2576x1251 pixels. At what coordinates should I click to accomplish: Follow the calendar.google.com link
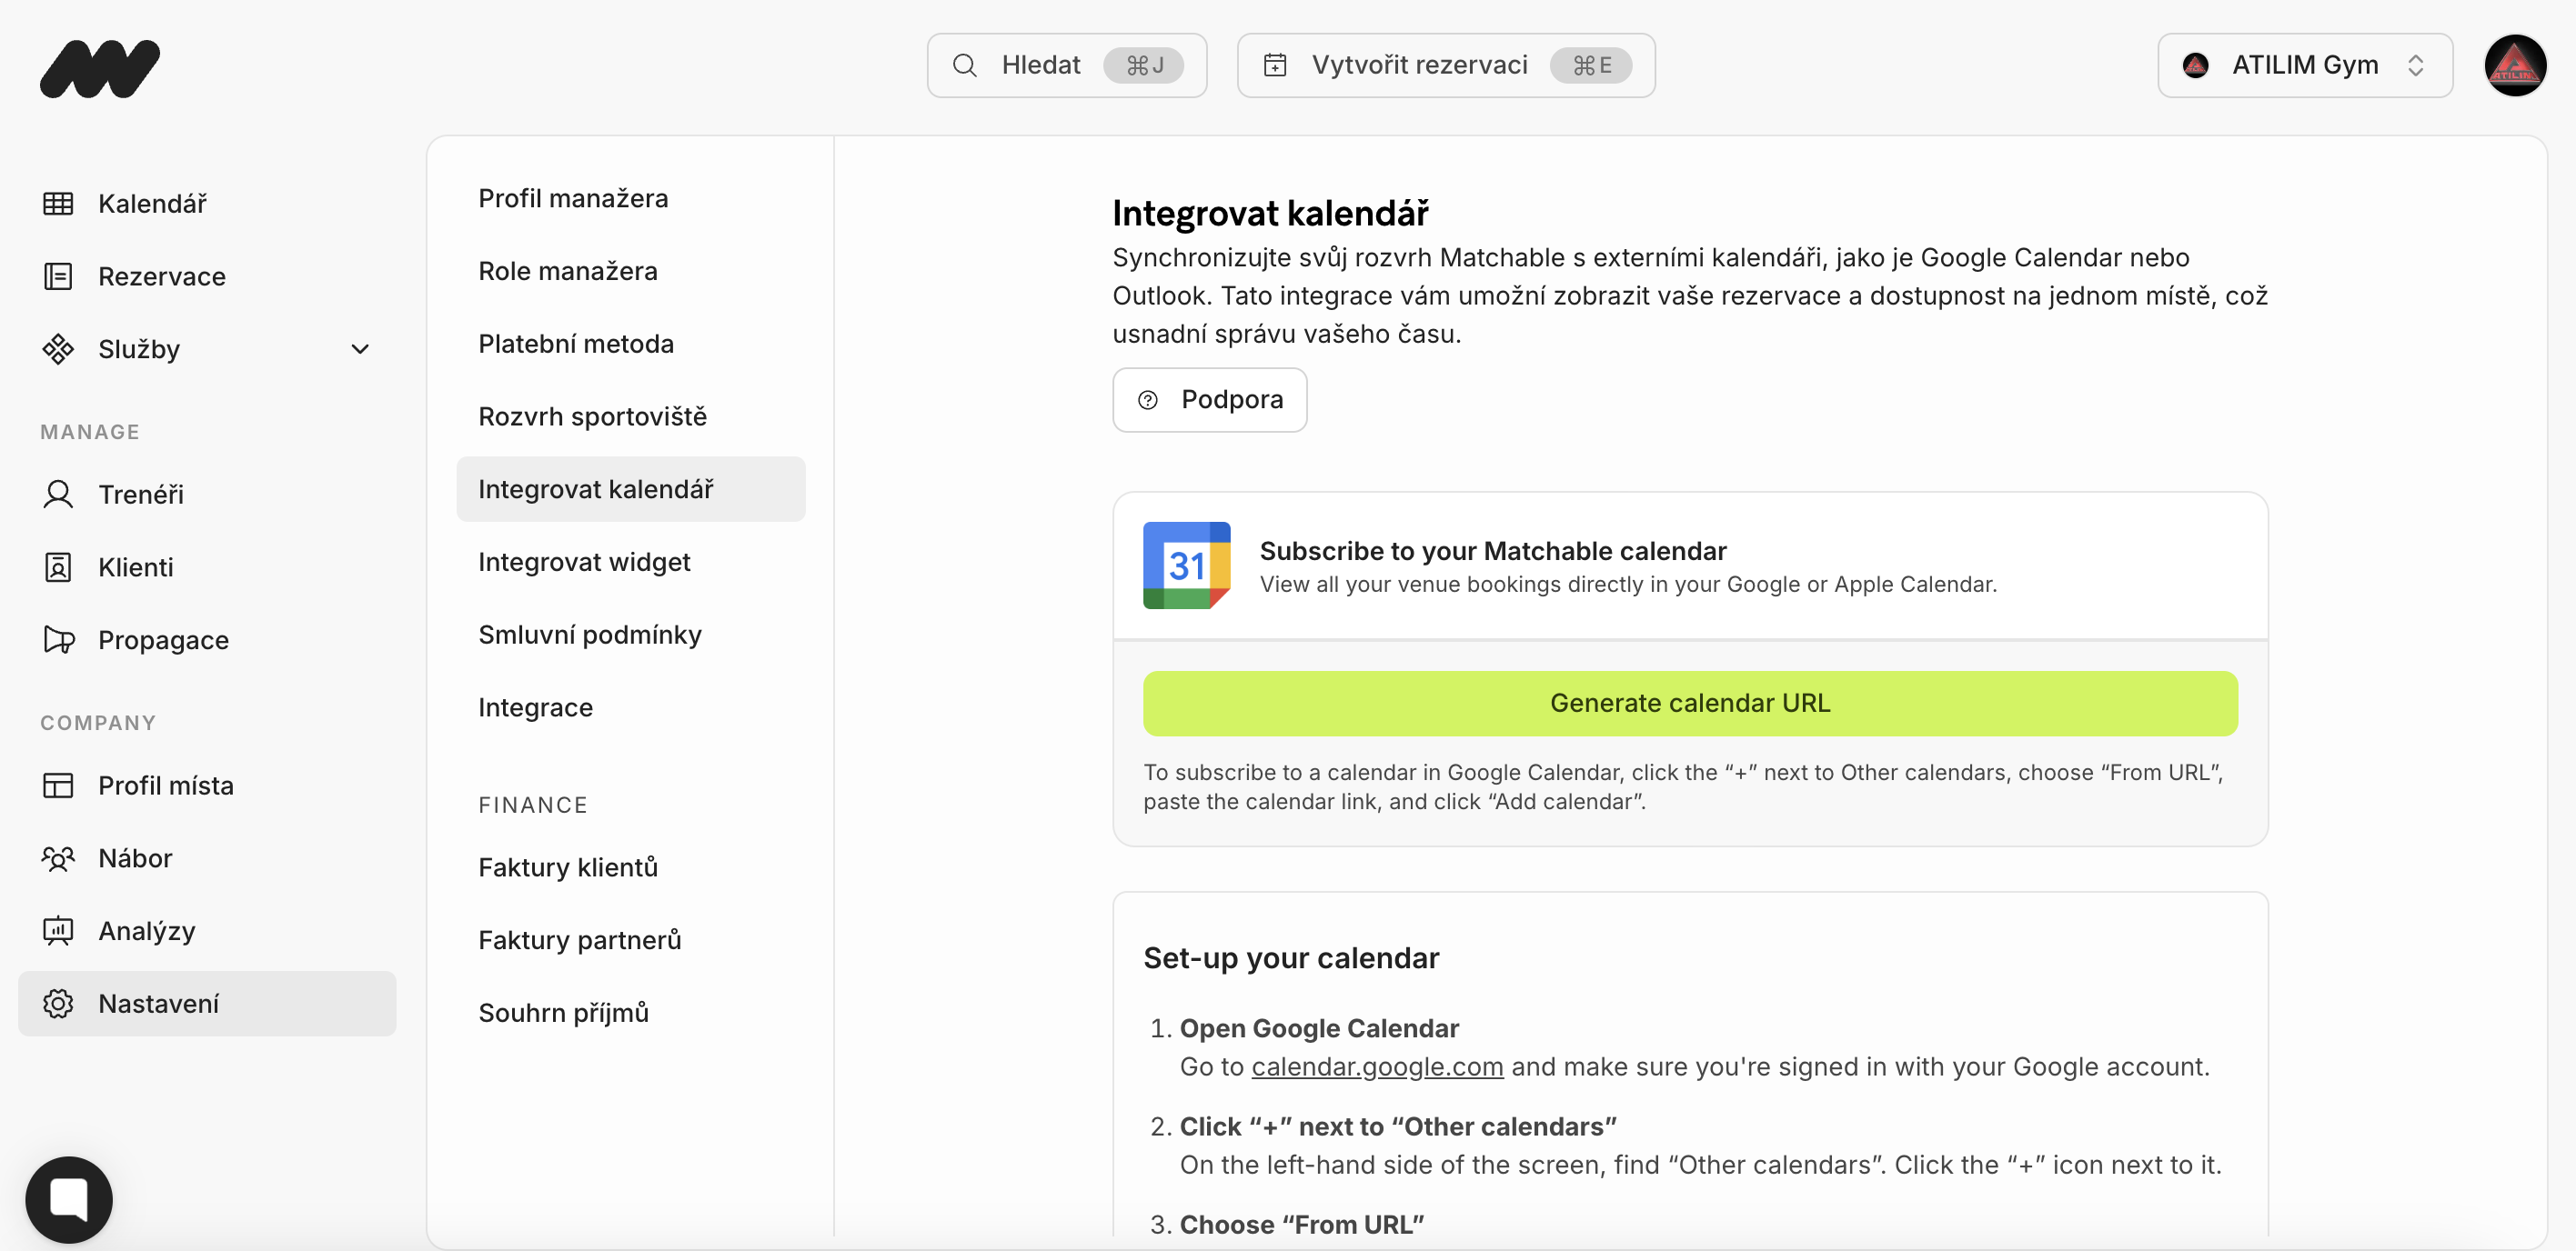(x=1377, y=1066)
